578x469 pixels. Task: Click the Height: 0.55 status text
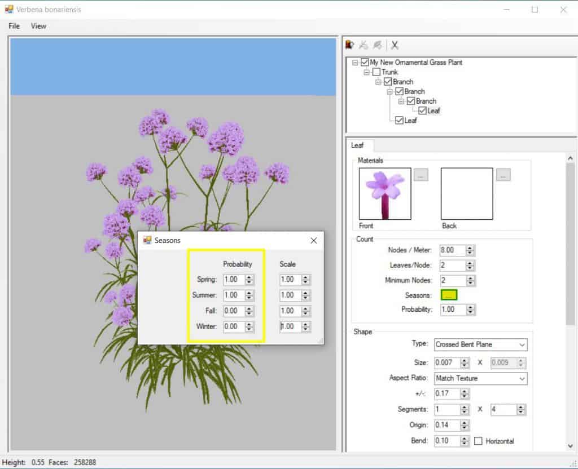pyautogui.click(x=23, y=462)
